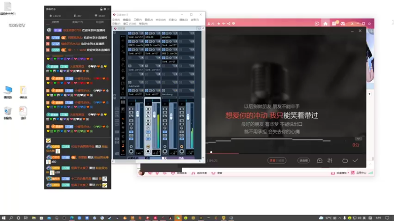394x221 pixels.
Task: Click the power icon in pink title bar
Action: (369, 24)
